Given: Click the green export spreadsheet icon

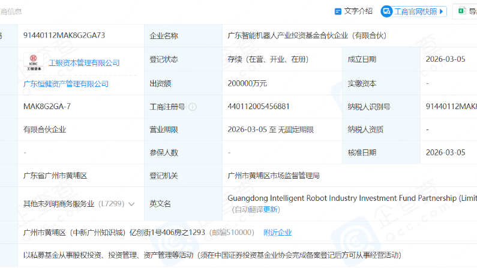Looking at the screenshot, I should pyautogui.click(x=462, y=11).
